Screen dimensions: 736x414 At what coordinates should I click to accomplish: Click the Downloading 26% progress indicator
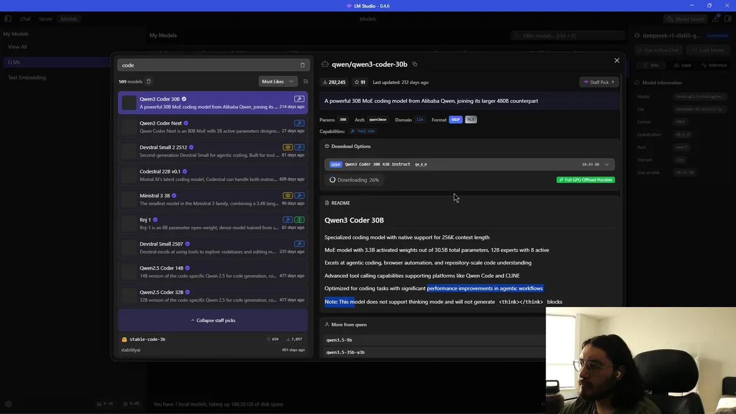(354, 180)
